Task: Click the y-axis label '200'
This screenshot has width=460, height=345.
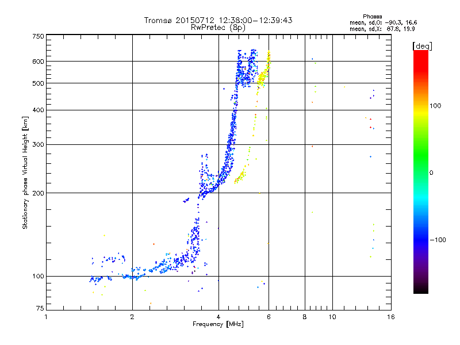Action: tap(38, 193)
